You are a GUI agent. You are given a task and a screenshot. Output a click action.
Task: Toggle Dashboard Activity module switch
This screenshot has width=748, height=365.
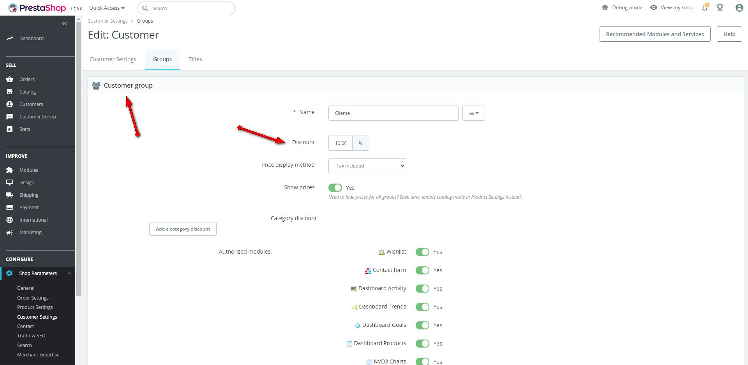(x=422, y=289)
